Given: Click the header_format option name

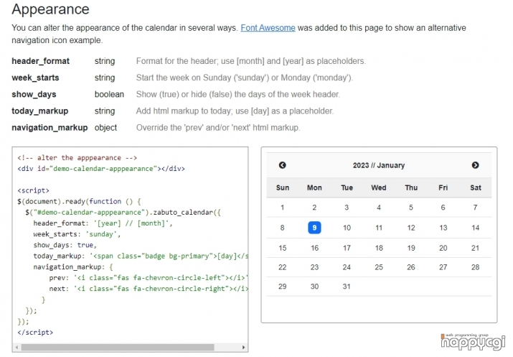Looking at the screenshot, I should pyautogui.click(x=41, y=61).
